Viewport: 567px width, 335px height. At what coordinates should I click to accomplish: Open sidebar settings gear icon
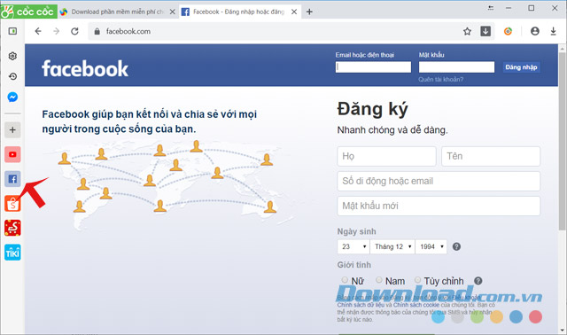click(12, 56)
